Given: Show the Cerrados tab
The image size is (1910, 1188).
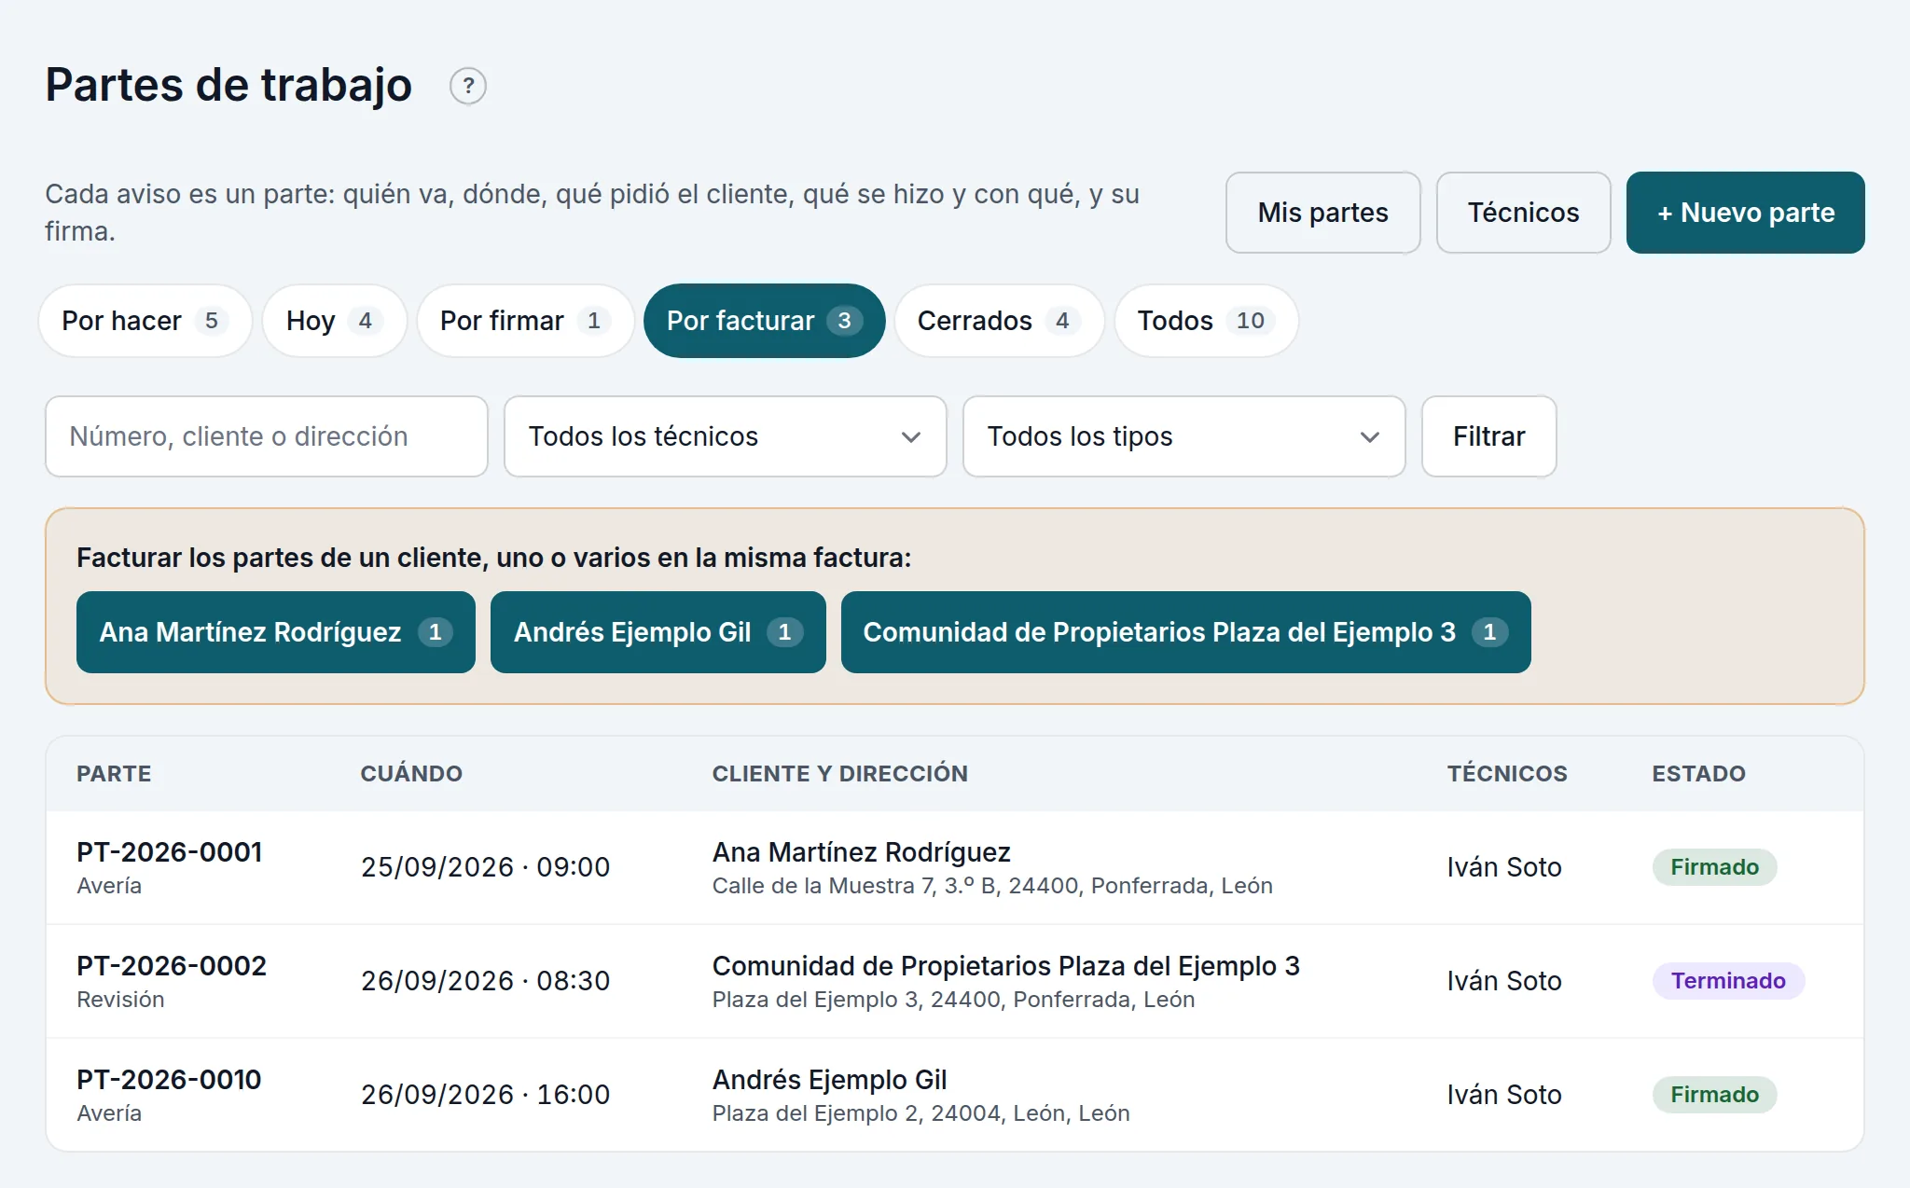Looking at the screenshot, I should coord(999,321).
